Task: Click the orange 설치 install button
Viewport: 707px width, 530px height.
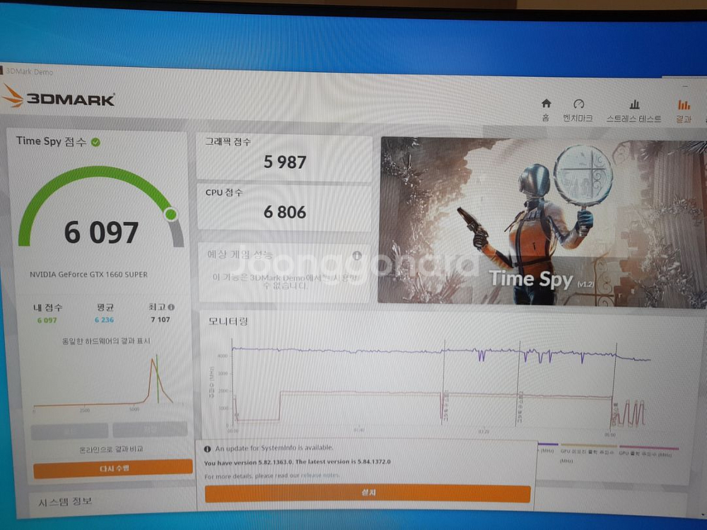Action: [368, 493]
